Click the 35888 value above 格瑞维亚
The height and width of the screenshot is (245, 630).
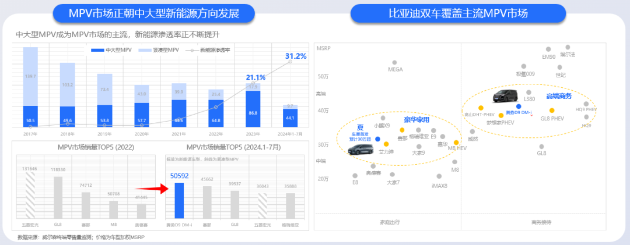(x=290, y=186)
